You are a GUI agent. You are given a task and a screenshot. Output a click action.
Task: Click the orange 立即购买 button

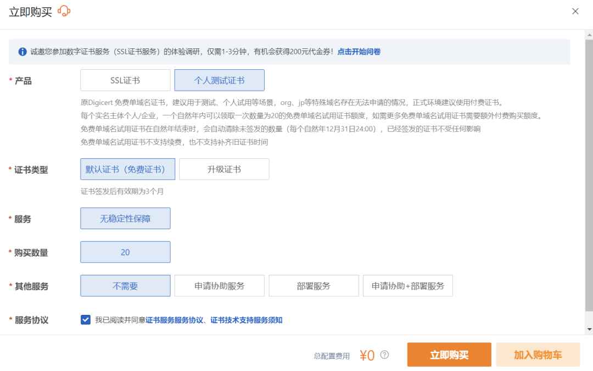pyautogui.click(x=449, y=355)
